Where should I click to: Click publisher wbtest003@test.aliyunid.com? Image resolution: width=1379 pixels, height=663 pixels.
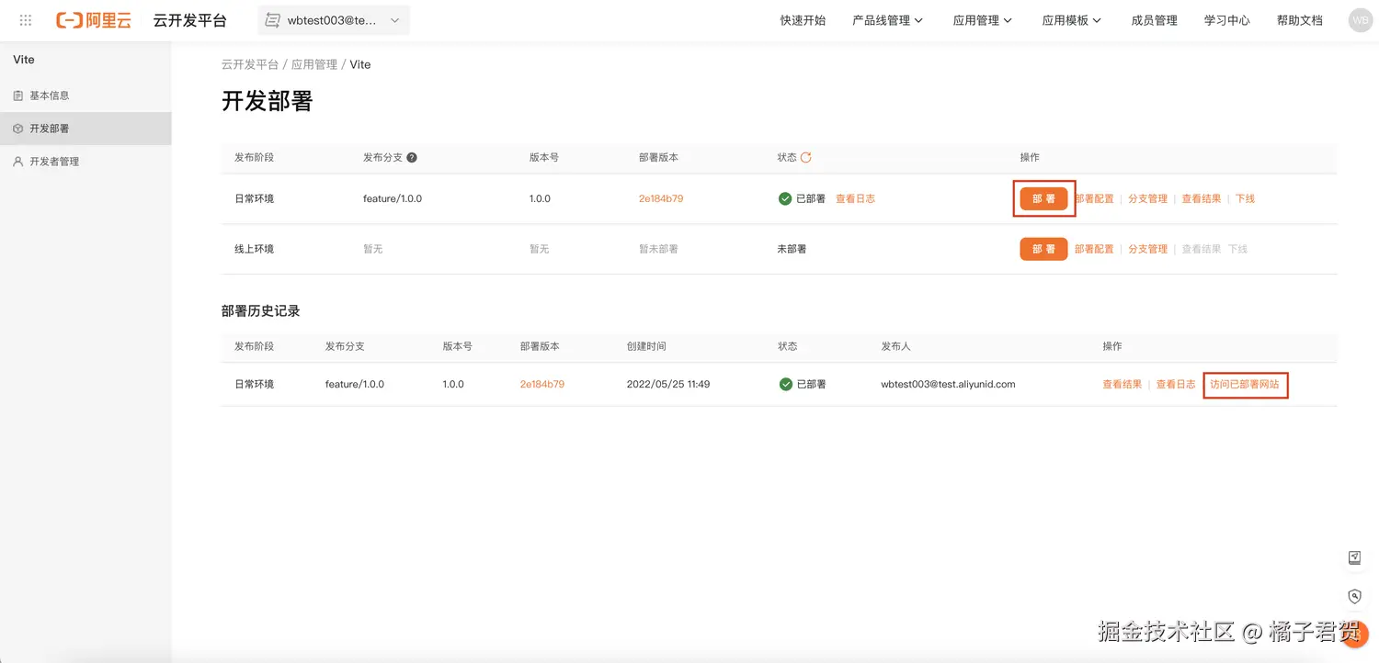pos(948,384)
